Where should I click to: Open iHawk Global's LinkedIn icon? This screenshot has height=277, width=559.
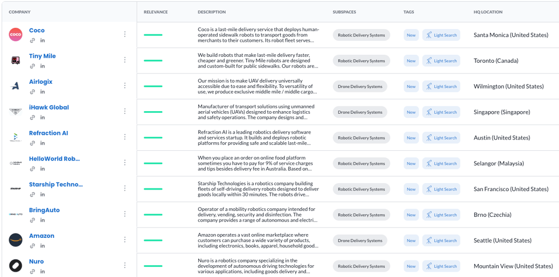click(42, 118)
